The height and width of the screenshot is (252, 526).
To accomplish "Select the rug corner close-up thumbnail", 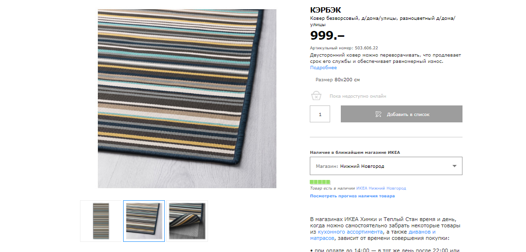I will click(x=144, y=221).
